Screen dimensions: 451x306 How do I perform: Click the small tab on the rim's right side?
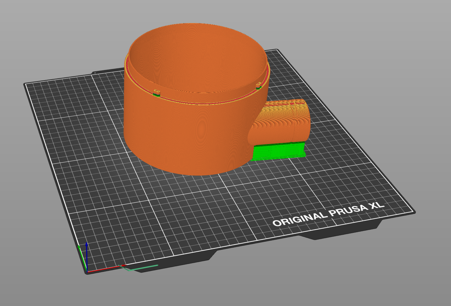pyautogui.click(x=259, y=86)
